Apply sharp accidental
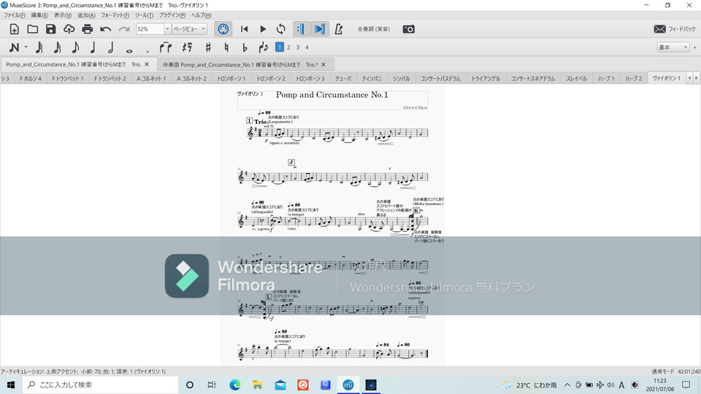Image resolution: width=701 pixels, height=394 pixels. point(208,47)
